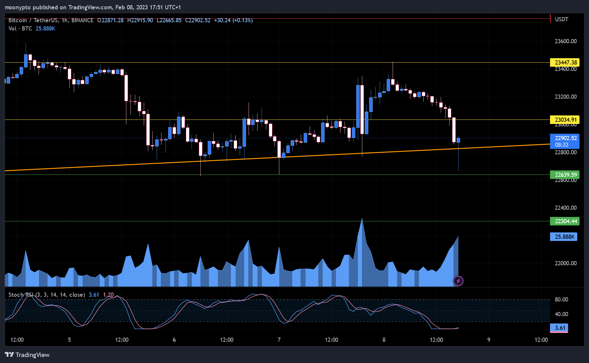
Task: Click the date label 6 on time axis
Action: (174, 340)
